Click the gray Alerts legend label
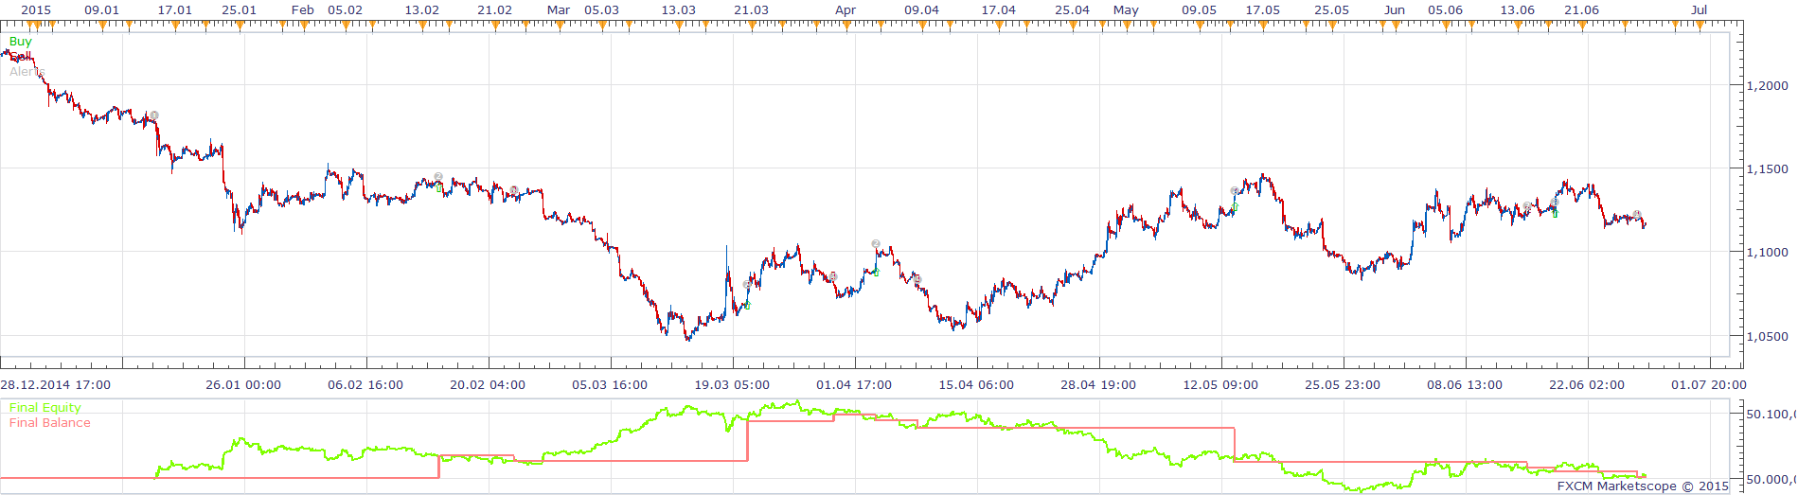Screen dimensions: 1798x495 click(x=27, y=72)
